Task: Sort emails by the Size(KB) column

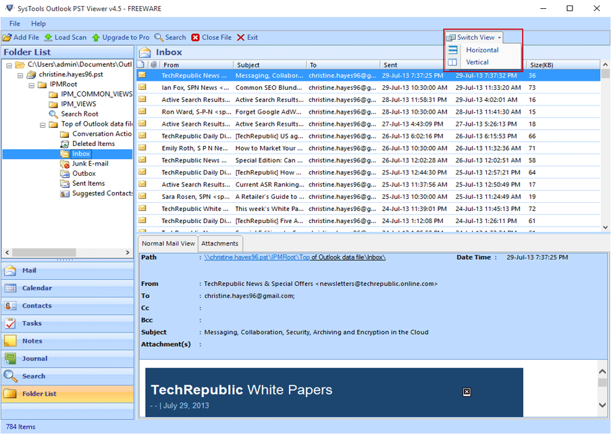Action: 564,65
